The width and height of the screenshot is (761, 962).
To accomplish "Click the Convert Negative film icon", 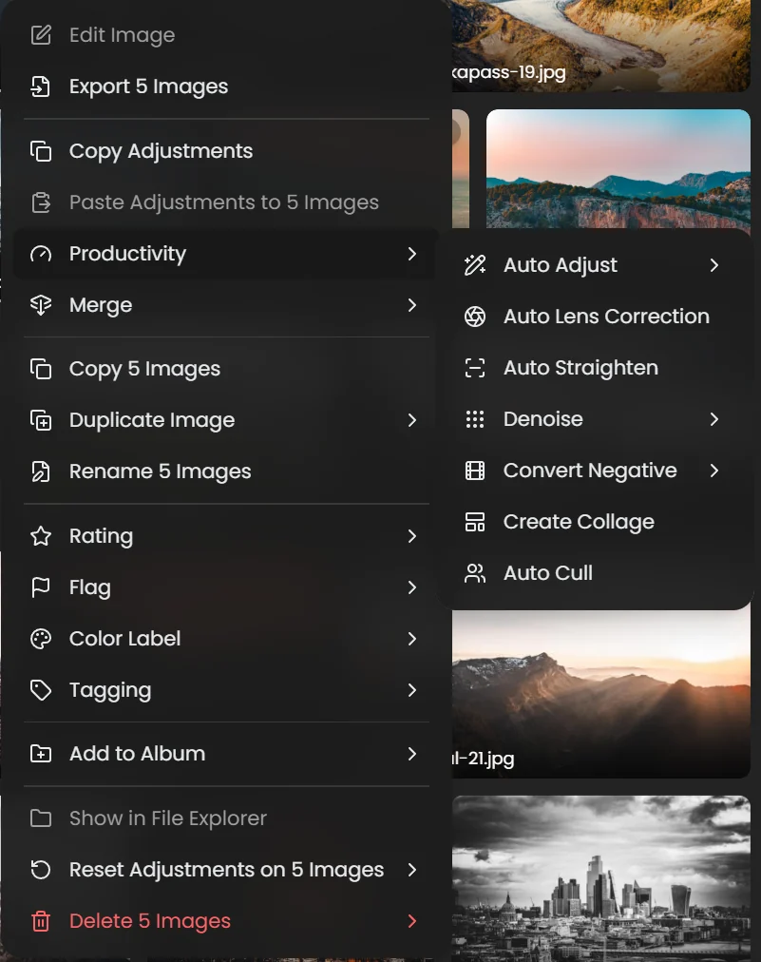I will point(475,471).
